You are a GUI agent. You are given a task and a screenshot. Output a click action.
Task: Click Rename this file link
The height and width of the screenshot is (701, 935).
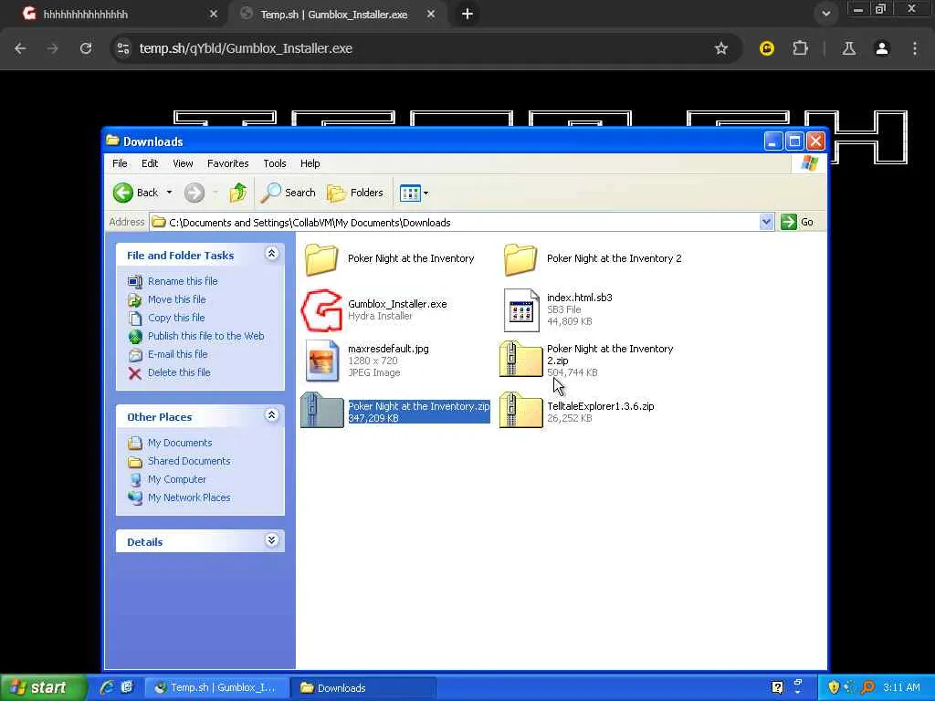point(183,281)
